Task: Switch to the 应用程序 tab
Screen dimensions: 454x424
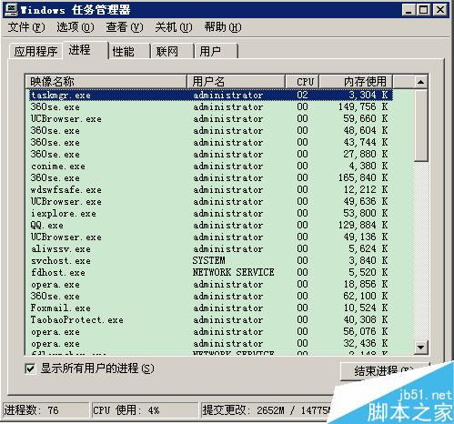Action: (x=35, y=51)
